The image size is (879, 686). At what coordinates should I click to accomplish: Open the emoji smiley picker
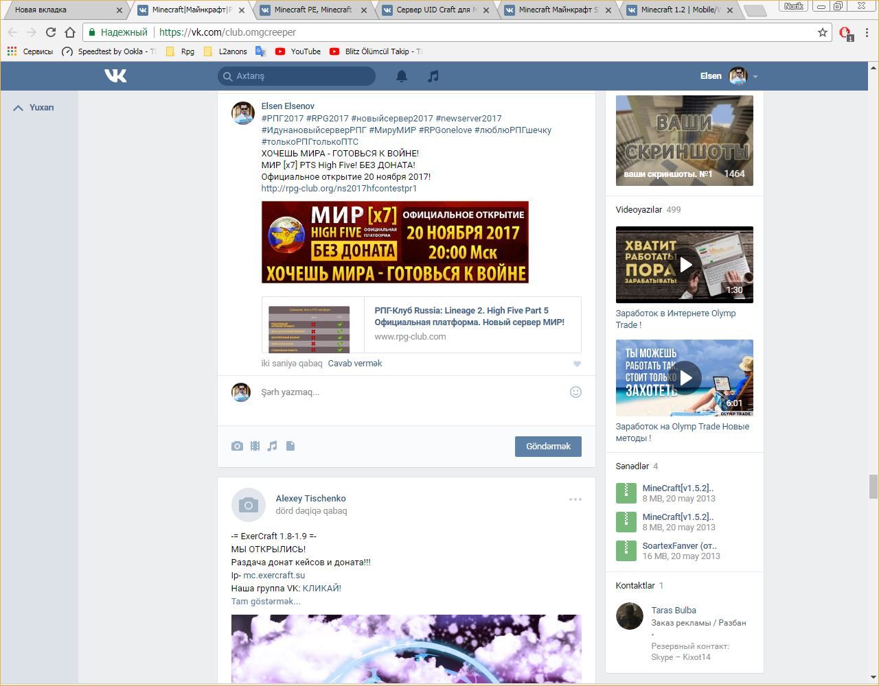click(x=575, y=392)
